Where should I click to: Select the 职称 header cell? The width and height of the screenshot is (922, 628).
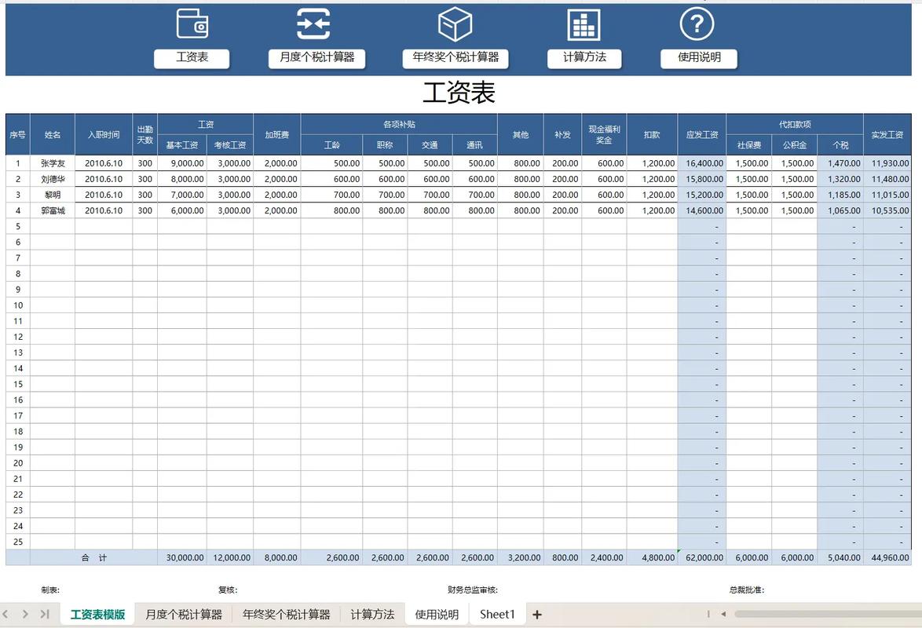click(x=385, y=144)
